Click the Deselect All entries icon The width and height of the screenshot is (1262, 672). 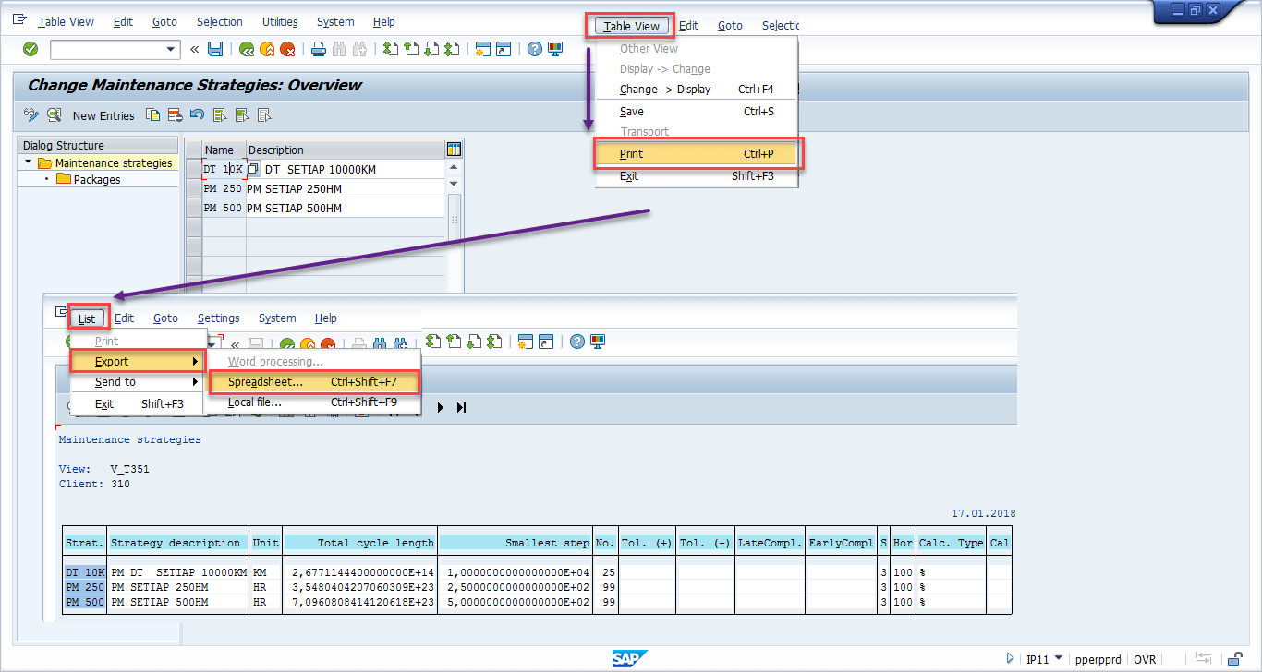click(264, 115)
